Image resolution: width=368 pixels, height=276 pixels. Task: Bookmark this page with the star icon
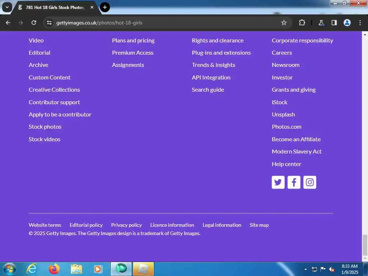point(284,23)
